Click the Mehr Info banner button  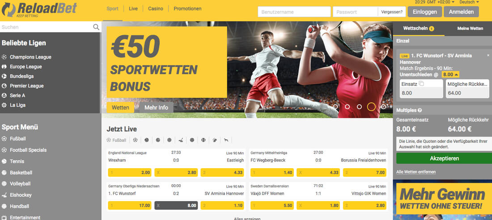click(x=156, y=108)
